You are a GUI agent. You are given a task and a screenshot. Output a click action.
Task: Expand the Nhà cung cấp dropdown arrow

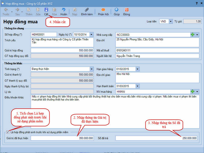(x=197, y=35)
